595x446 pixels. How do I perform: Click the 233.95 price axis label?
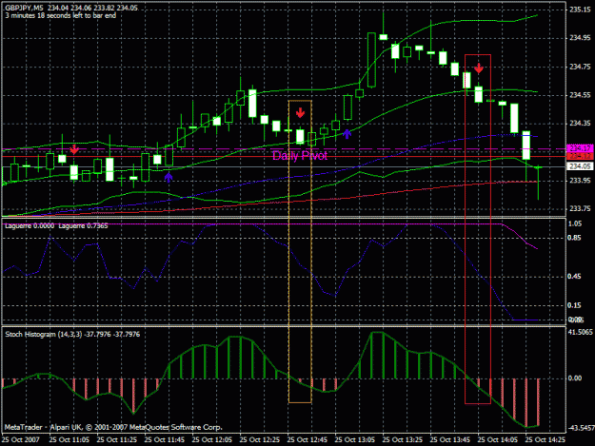click(580, 181)
